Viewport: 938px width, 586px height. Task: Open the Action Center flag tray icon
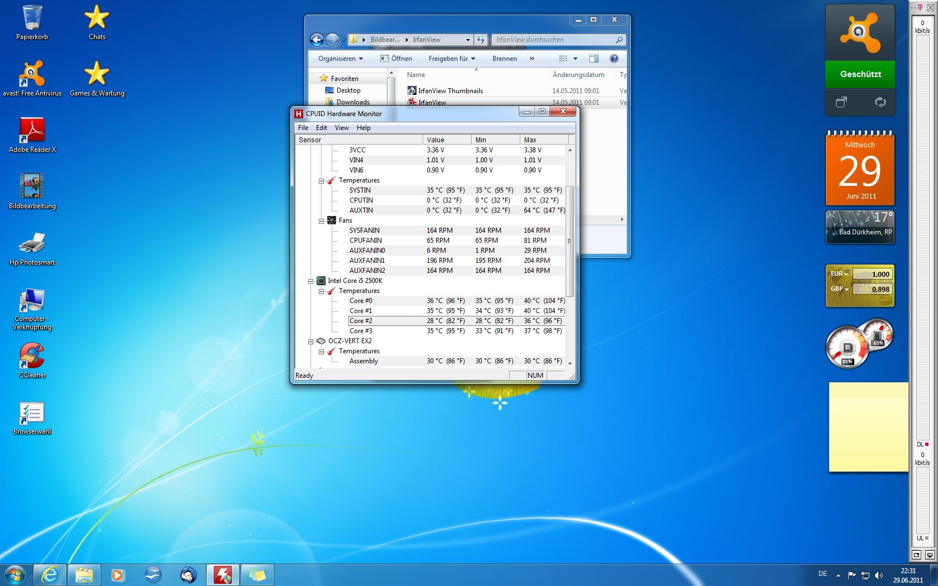pyautogui.click(x=851, y=575)
